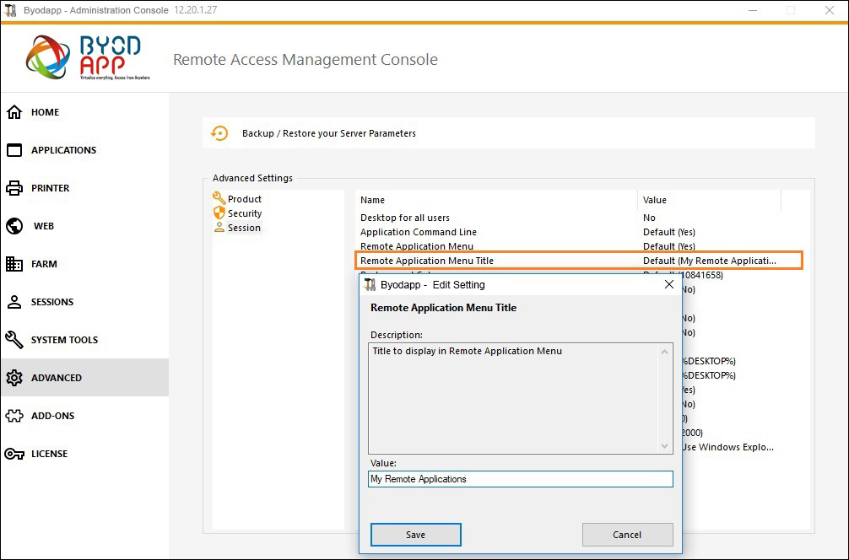849x560 pixels.
Task: Save the Remote Application Menu Title setting
Action: 415,535
